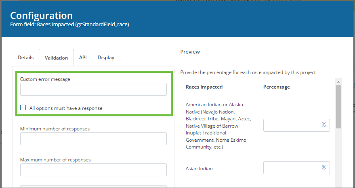This screenshot has width=355, height=188.
Task: Click American Indian or Alaska Native percentage box
Action: [292, 125]
